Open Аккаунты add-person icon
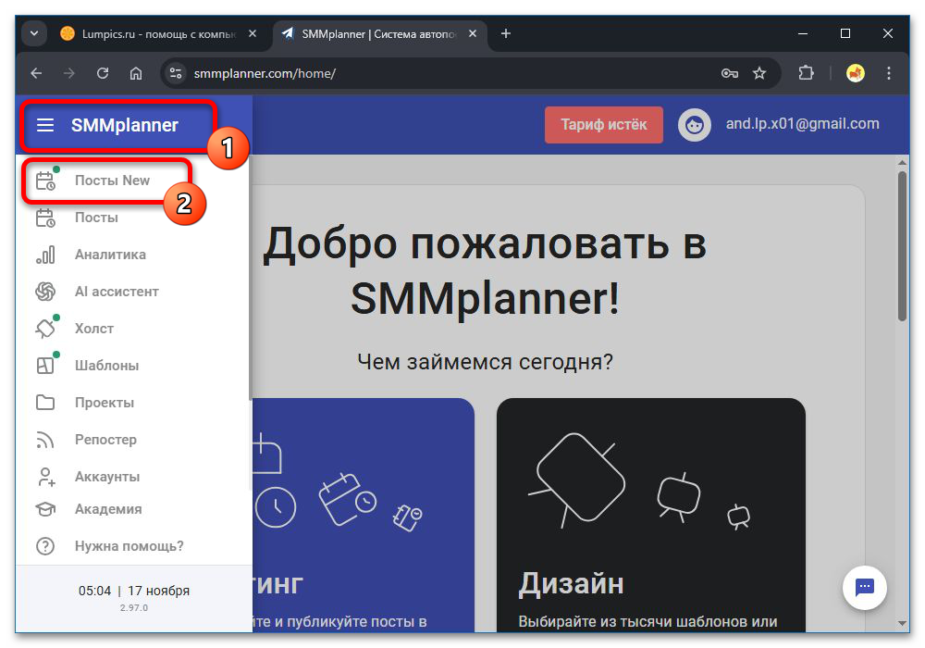Viewport: 925px width, 648px height. (45, 477)
